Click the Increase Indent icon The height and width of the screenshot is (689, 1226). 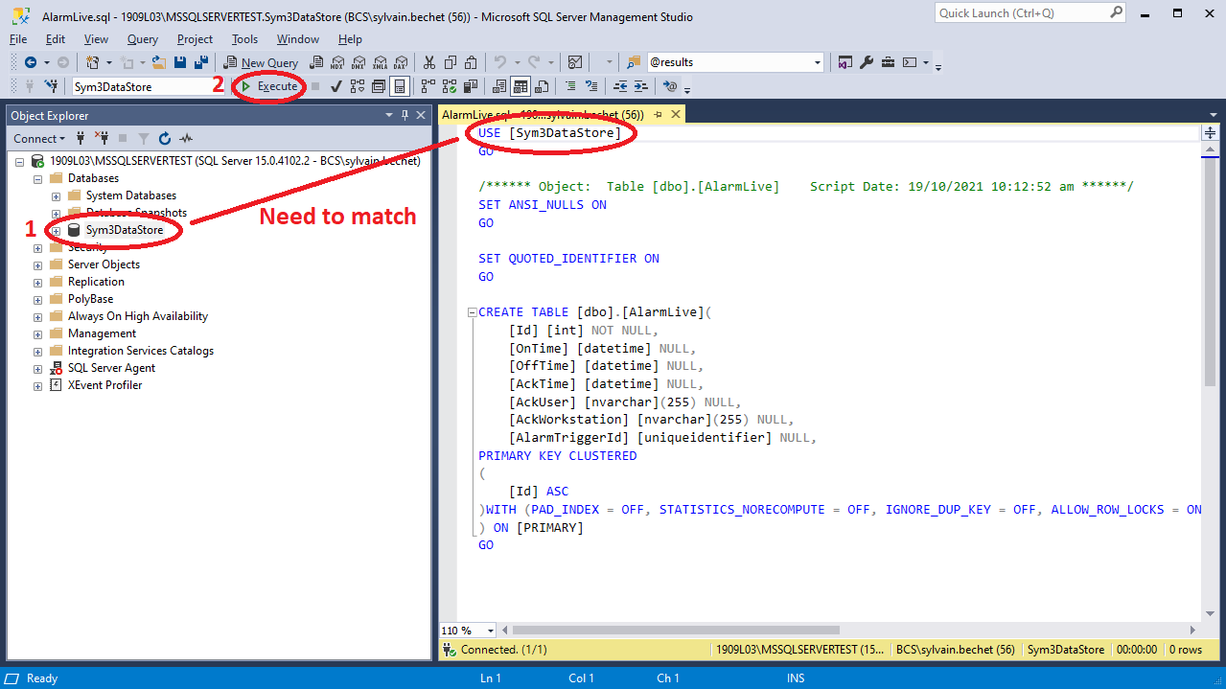(641, 86)
